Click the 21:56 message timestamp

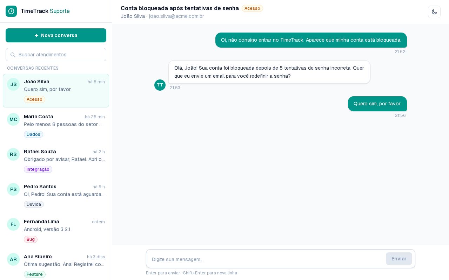(400, 115)
